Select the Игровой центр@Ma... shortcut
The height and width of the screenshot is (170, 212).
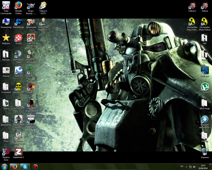click(205, 122)
